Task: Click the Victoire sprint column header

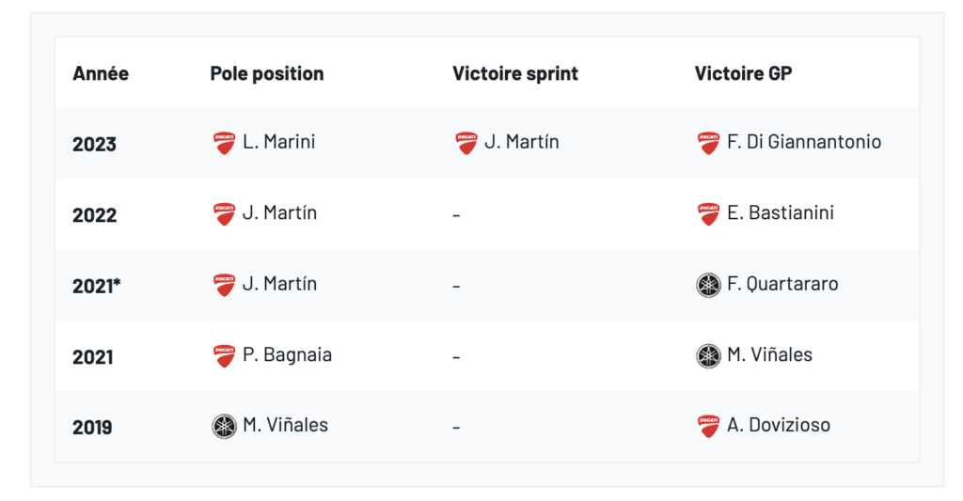Action: [x=515, y=73]
